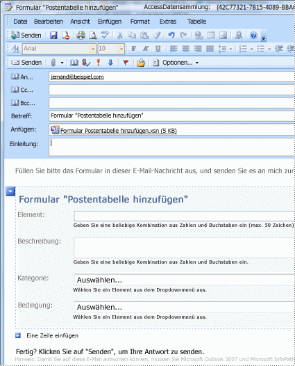Justify the text alignment
Viewport: 295px width, 366px height.
click(210, 49)
